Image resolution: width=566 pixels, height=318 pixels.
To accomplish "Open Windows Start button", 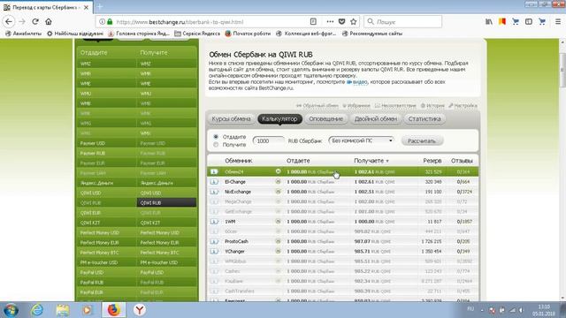I will [11, 310].
